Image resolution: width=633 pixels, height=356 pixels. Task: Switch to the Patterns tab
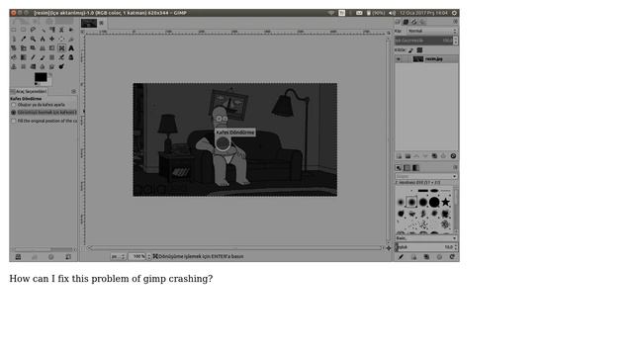tap(407, 168)
